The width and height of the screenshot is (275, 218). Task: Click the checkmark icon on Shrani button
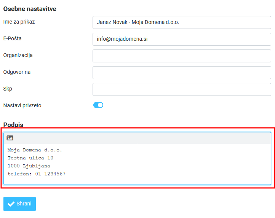point(11,204)
